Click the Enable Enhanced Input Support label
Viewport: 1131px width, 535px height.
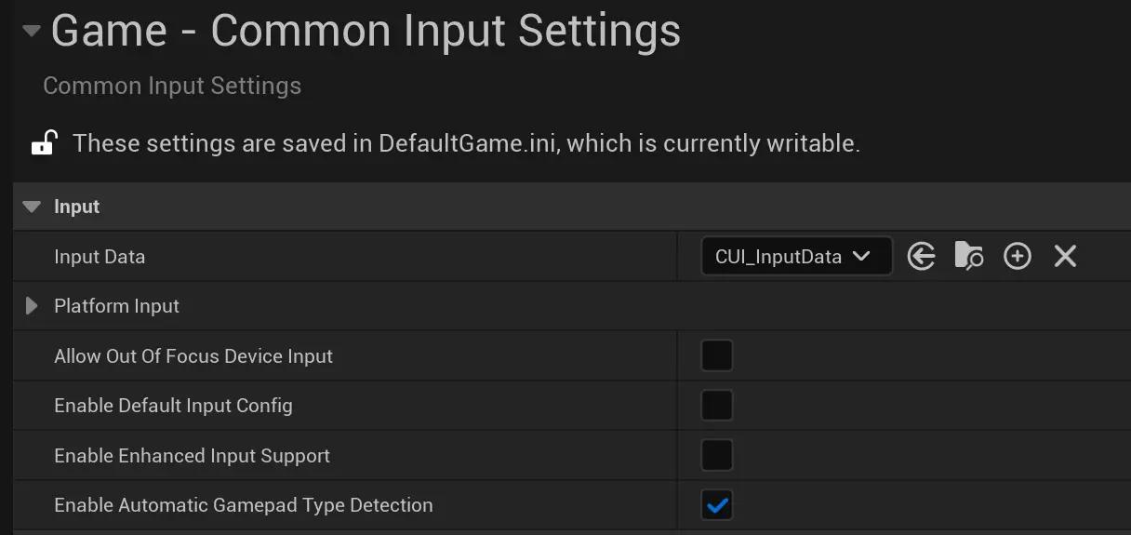192,456
